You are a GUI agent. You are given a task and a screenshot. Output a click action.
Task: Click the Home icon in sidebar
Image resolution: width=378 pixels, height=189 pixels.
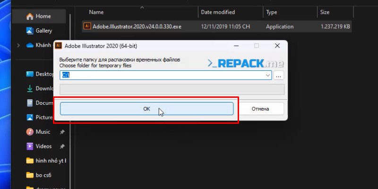pos(29,16)
